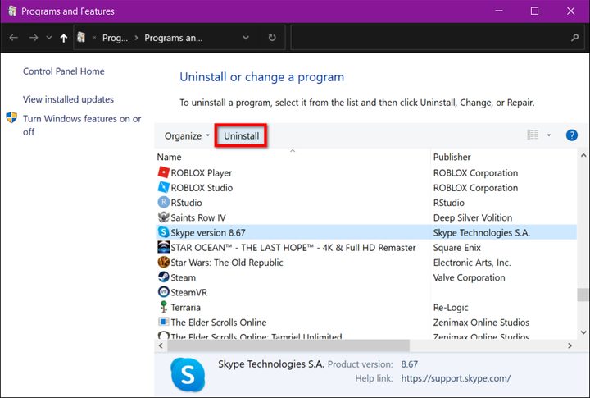Viewport: 590px width, 398px height.
Task: Select the ROBLOX Studio entry
Action: [x=202, y=188]
